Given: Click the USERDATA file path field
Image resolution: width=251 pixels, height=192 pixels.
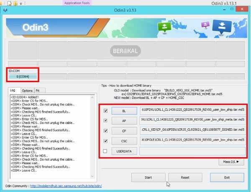Looking at the screenshot, I should pos(192,151).
